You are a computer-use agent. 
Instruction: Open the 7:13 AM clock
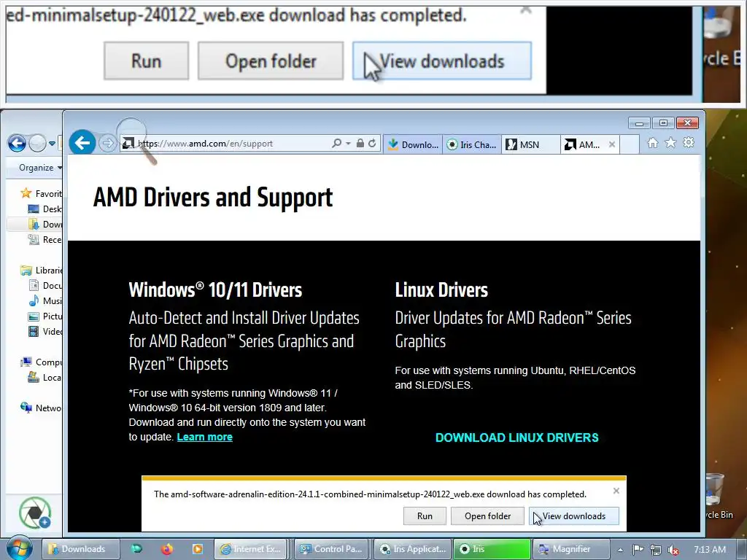pyautogui.click(x=710, y=550)
